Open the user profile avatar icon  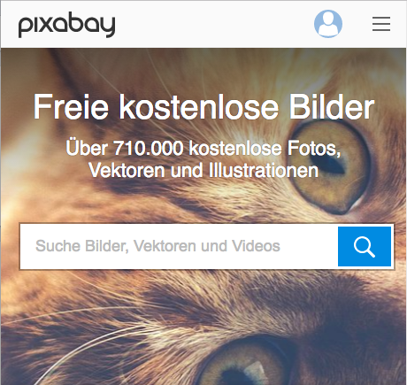328,24
